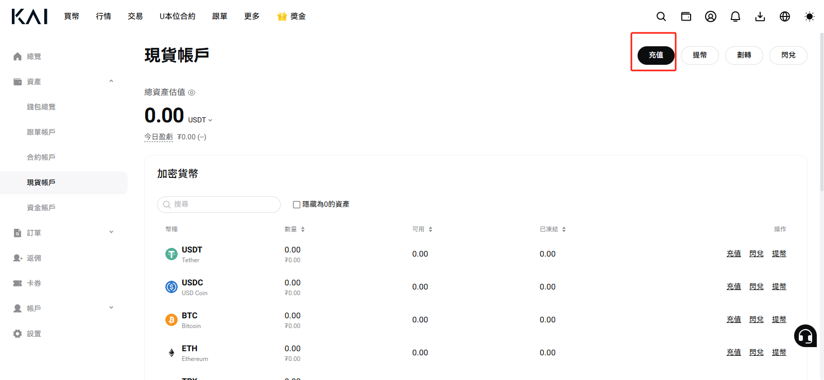
Task: Sort by 數量 column arrows
Action: 303,229
